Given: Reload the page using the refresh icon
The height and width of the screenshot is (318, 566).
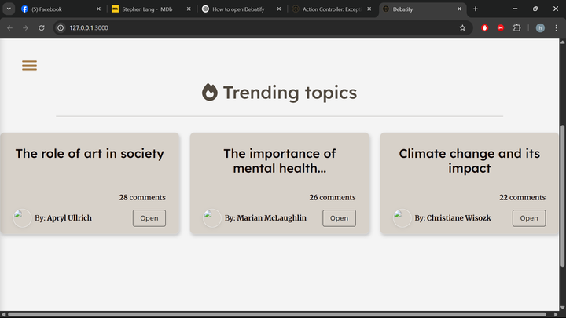Looking at the screenshot, I should click(x=42, y=27).
